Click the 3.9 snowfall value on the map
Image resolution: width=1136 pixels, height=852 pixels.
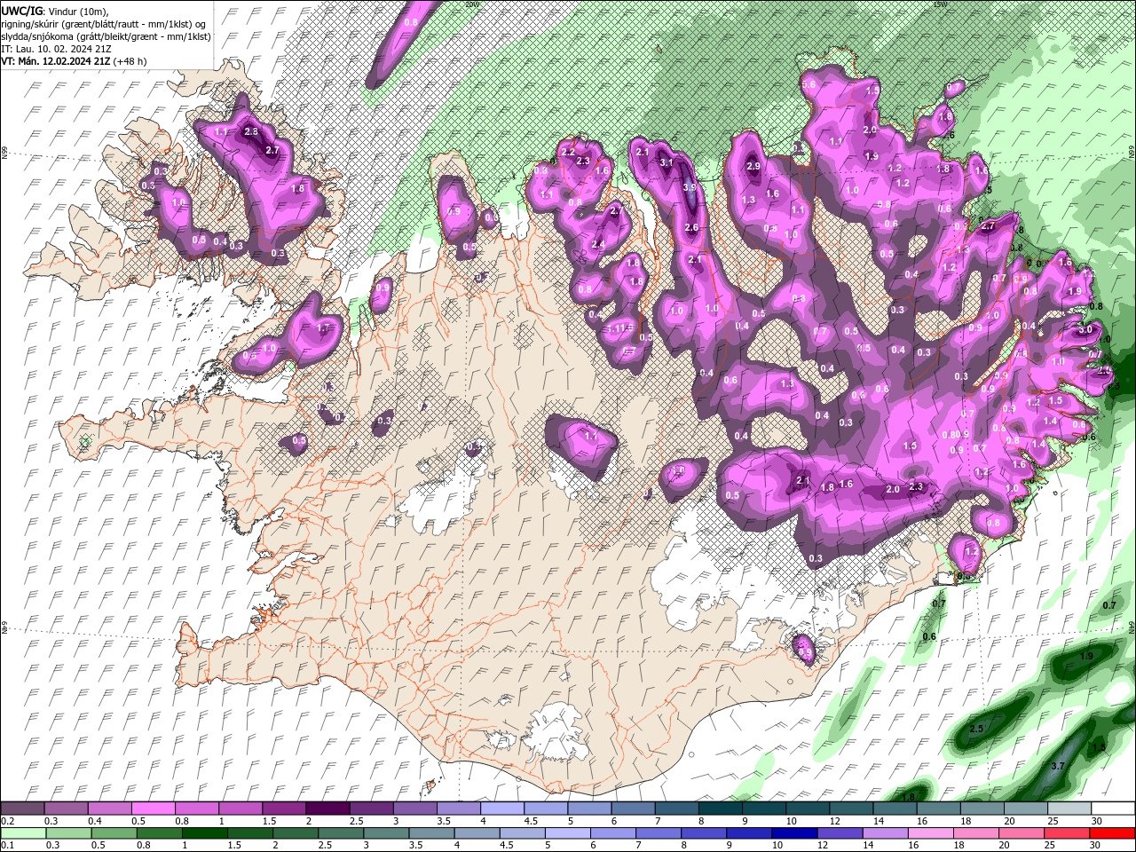click(690, 188)
